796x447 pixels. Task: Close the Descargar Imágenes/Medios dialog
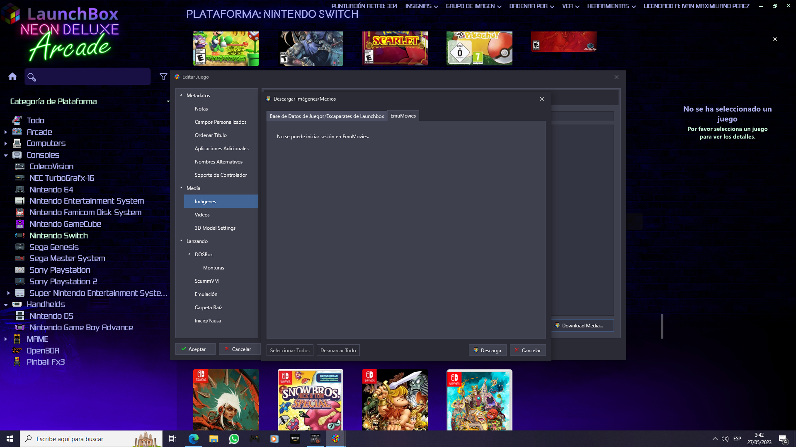point(542,99)
